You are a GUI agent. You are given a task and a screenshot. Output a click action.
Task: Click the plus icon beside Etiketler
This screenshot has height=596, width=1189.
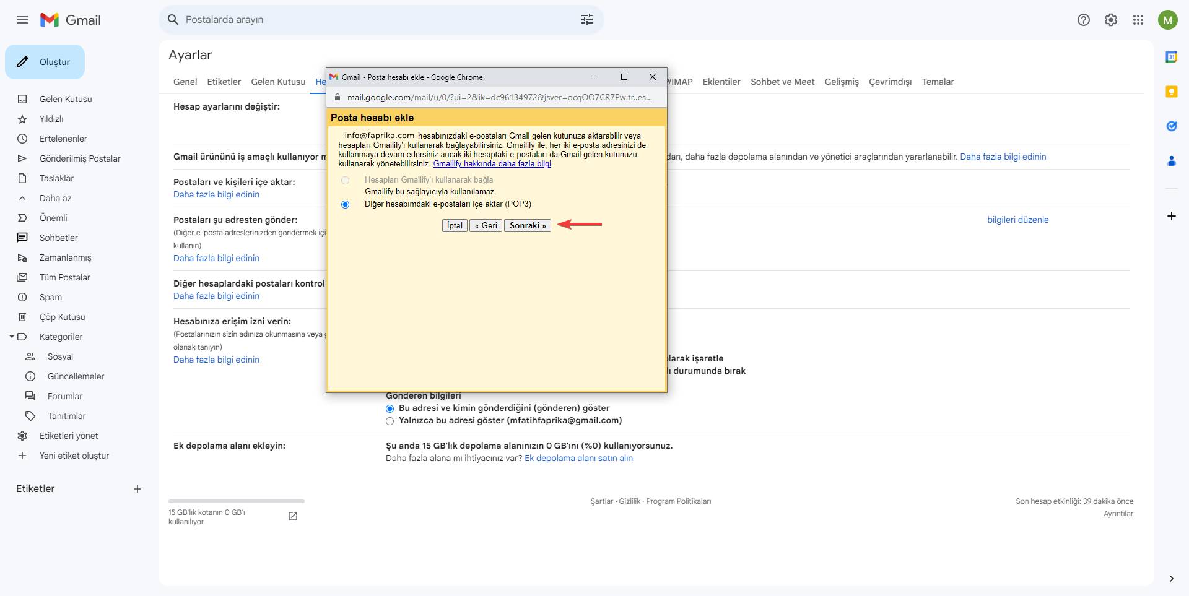137,489
